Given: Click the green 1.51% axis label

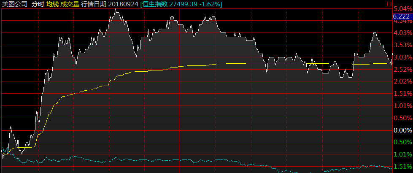Looking at the screenshot, I should point(402,167).
